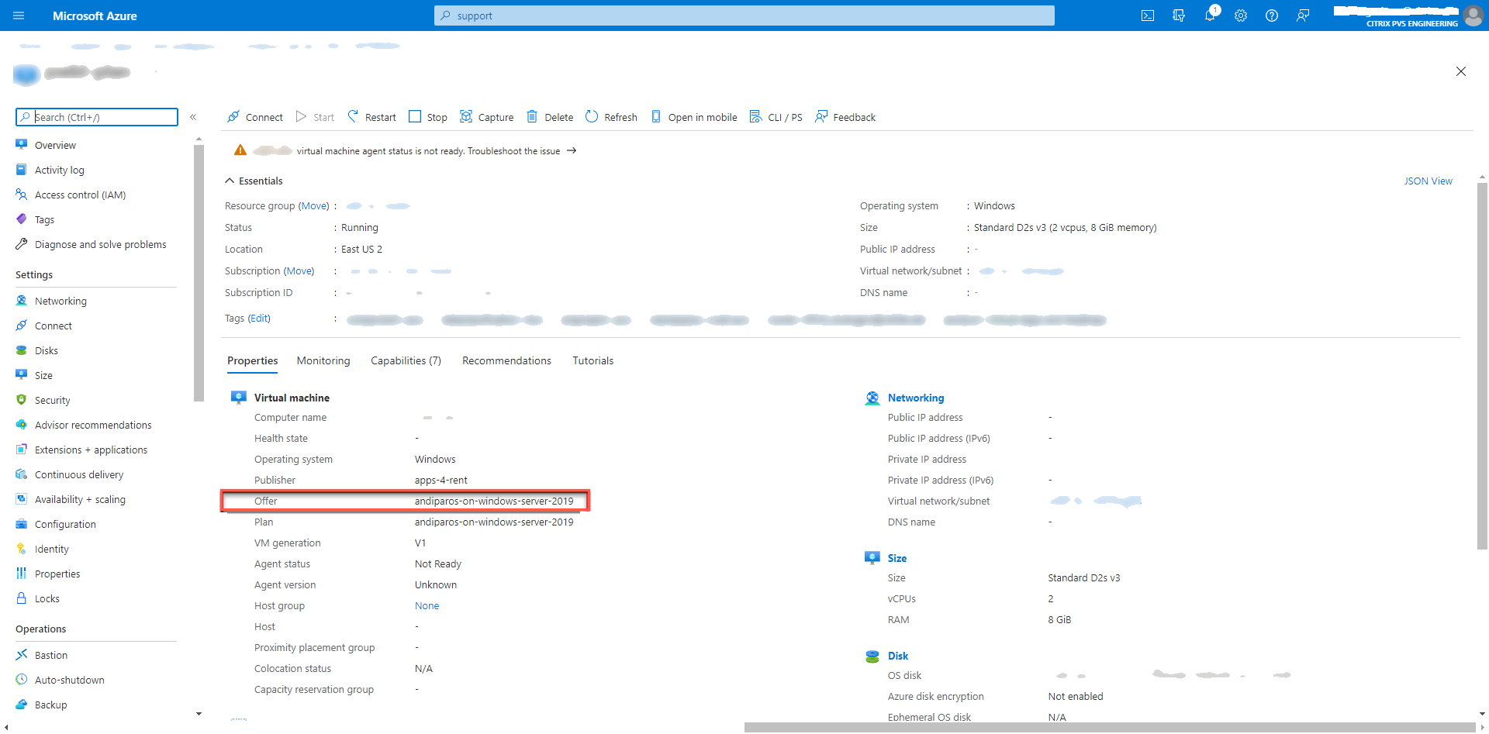Switch to the Monitoring tab

tap(323, 360)
